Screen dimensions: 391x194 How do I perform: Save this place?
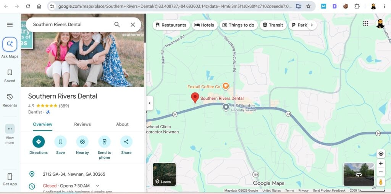[x=60, y=145]
